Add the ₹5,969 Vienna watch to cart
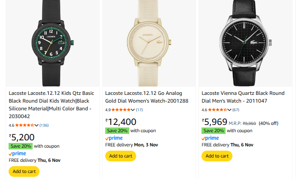Screen dimensions: 296x179 click(217, 156)
